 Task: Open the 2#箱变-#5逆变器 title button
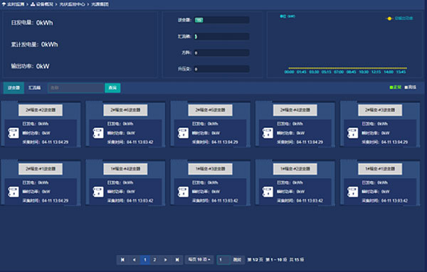point(210,110)
